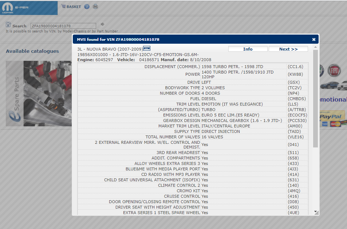Click the 16 VALVES value
Image resolution: width=347 pixels, height=229 pixels.
click(212, 137)
